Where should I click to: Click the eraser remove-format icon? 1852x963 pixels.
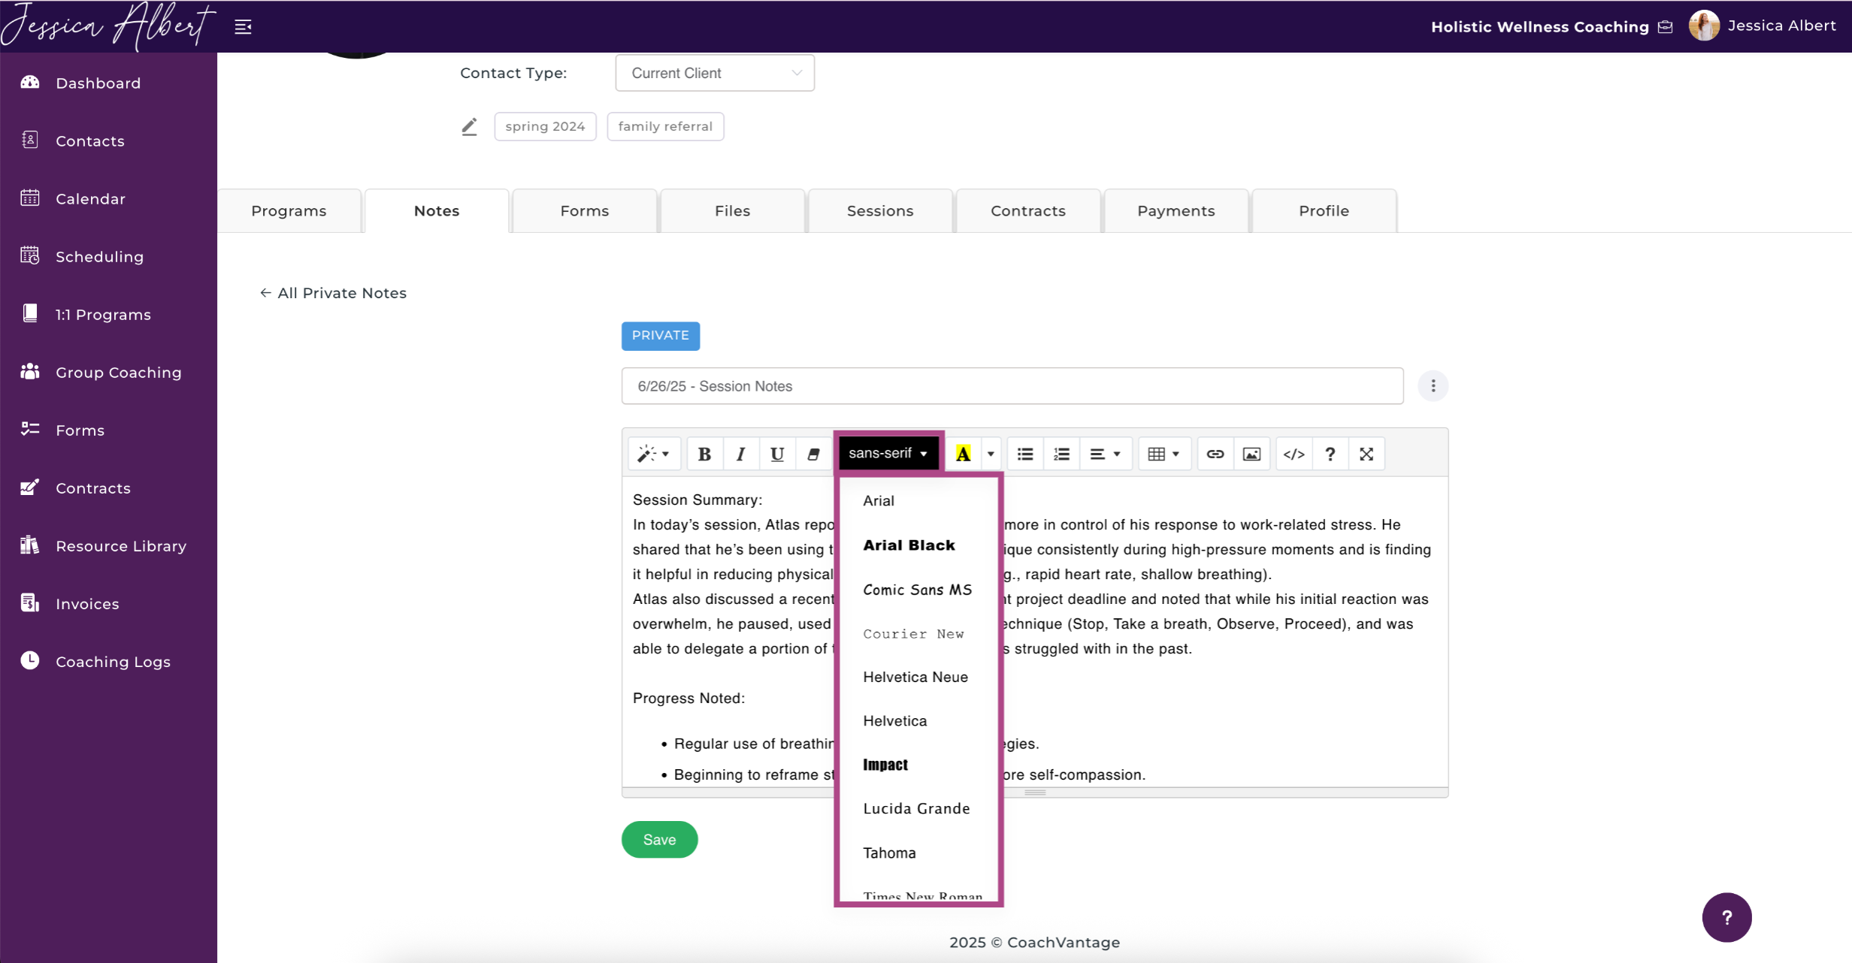tap(813, 454)
